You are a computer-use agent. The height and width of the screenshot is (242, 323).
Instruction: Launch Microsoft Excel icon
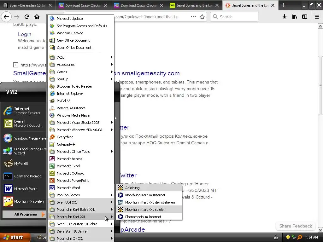(x=52, y=166)
